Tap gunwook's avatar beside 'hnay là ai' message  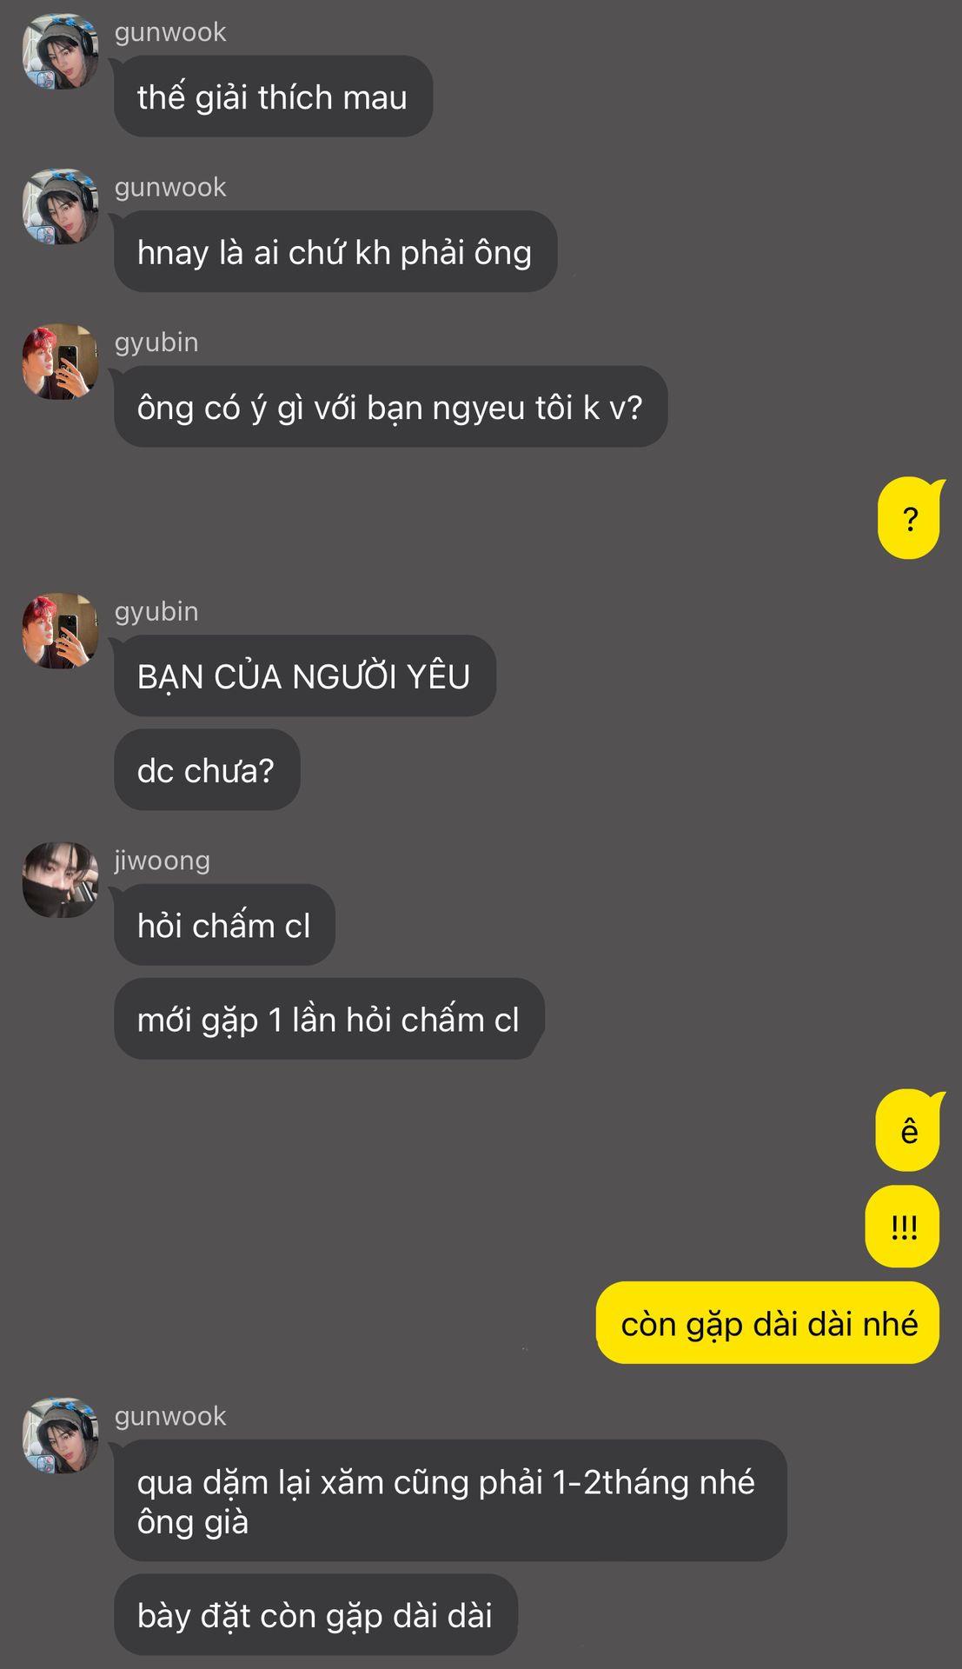60,207
